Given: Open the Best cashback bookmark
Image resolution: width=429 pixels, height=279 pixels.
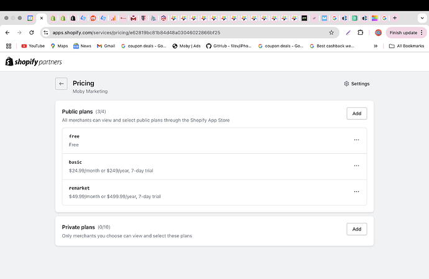Looking at the screenshot, I should tap(332, 46).
